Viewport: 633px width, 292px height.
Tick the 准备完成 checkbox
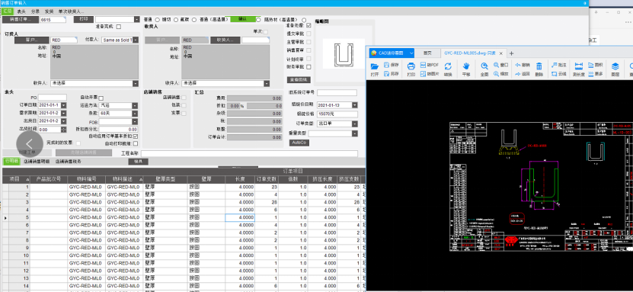pyautogui.click(x=119, y=27)
